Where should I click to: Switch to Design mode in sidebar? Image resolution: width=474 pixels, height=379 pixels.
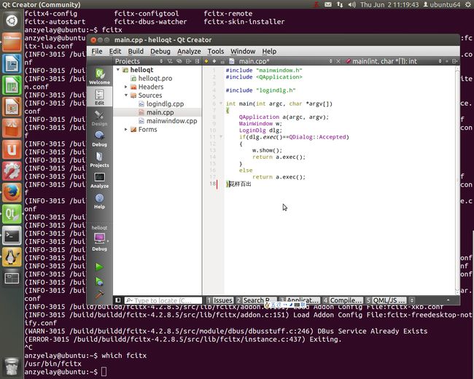99,118
